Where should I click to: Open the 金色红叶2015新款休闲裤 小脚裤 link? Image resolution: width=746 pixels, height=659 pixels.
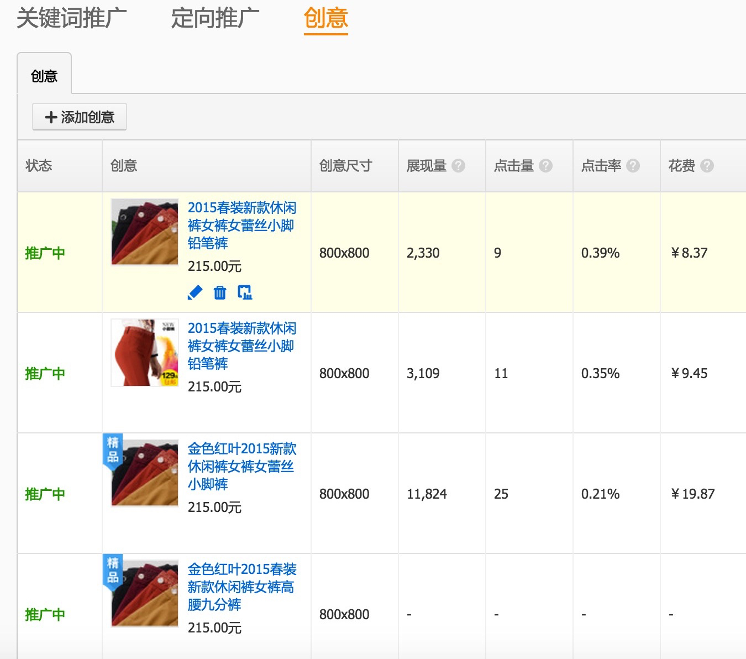pos(241,467)
